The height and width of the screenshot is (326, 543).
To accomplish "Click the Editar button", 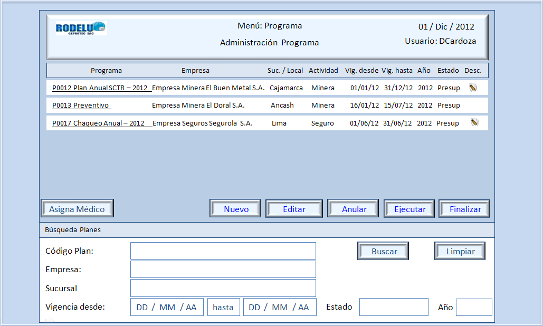I will (x=294, y=209).
